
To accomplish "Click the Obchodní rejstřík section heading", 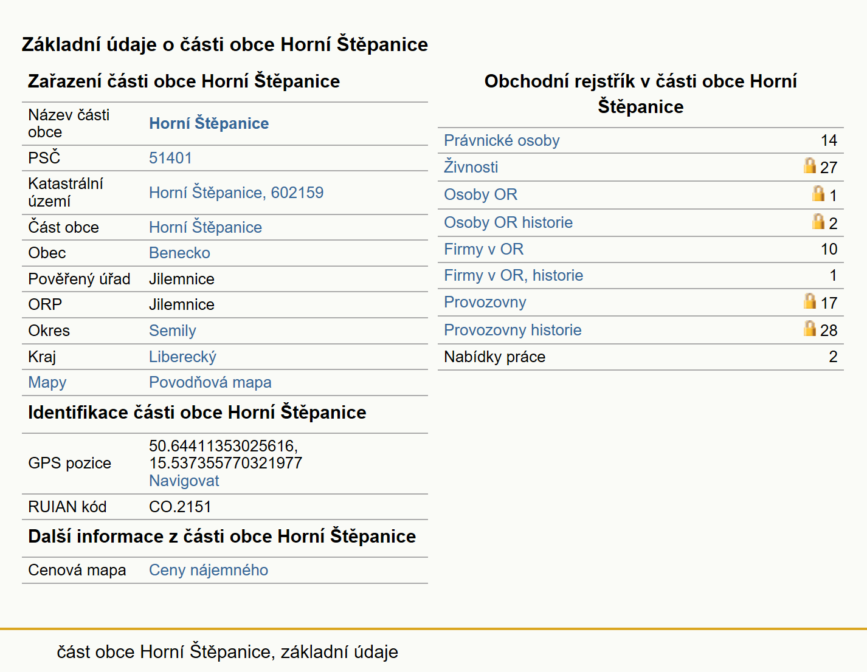I will point(640,94).
